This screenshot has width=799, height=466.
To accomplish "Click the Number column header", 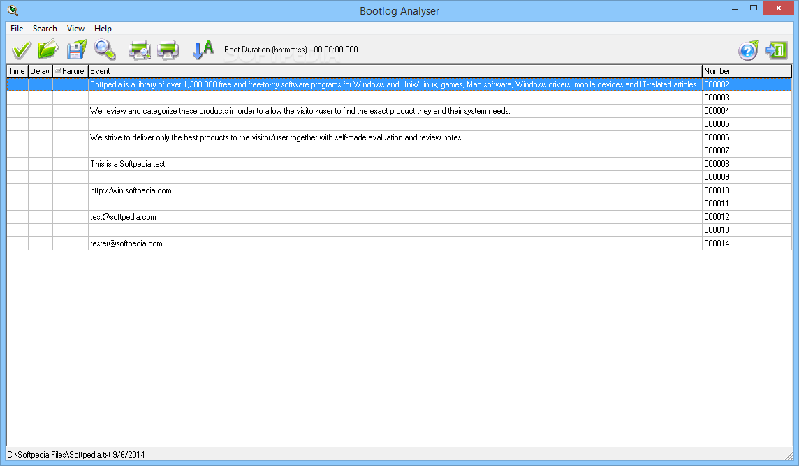I will (747, 71).
